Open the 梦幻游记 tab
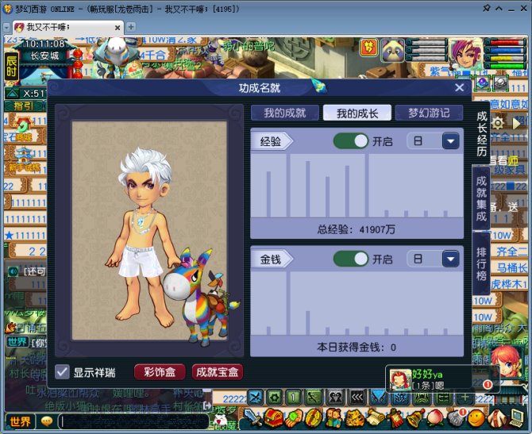 coord(429,113)
